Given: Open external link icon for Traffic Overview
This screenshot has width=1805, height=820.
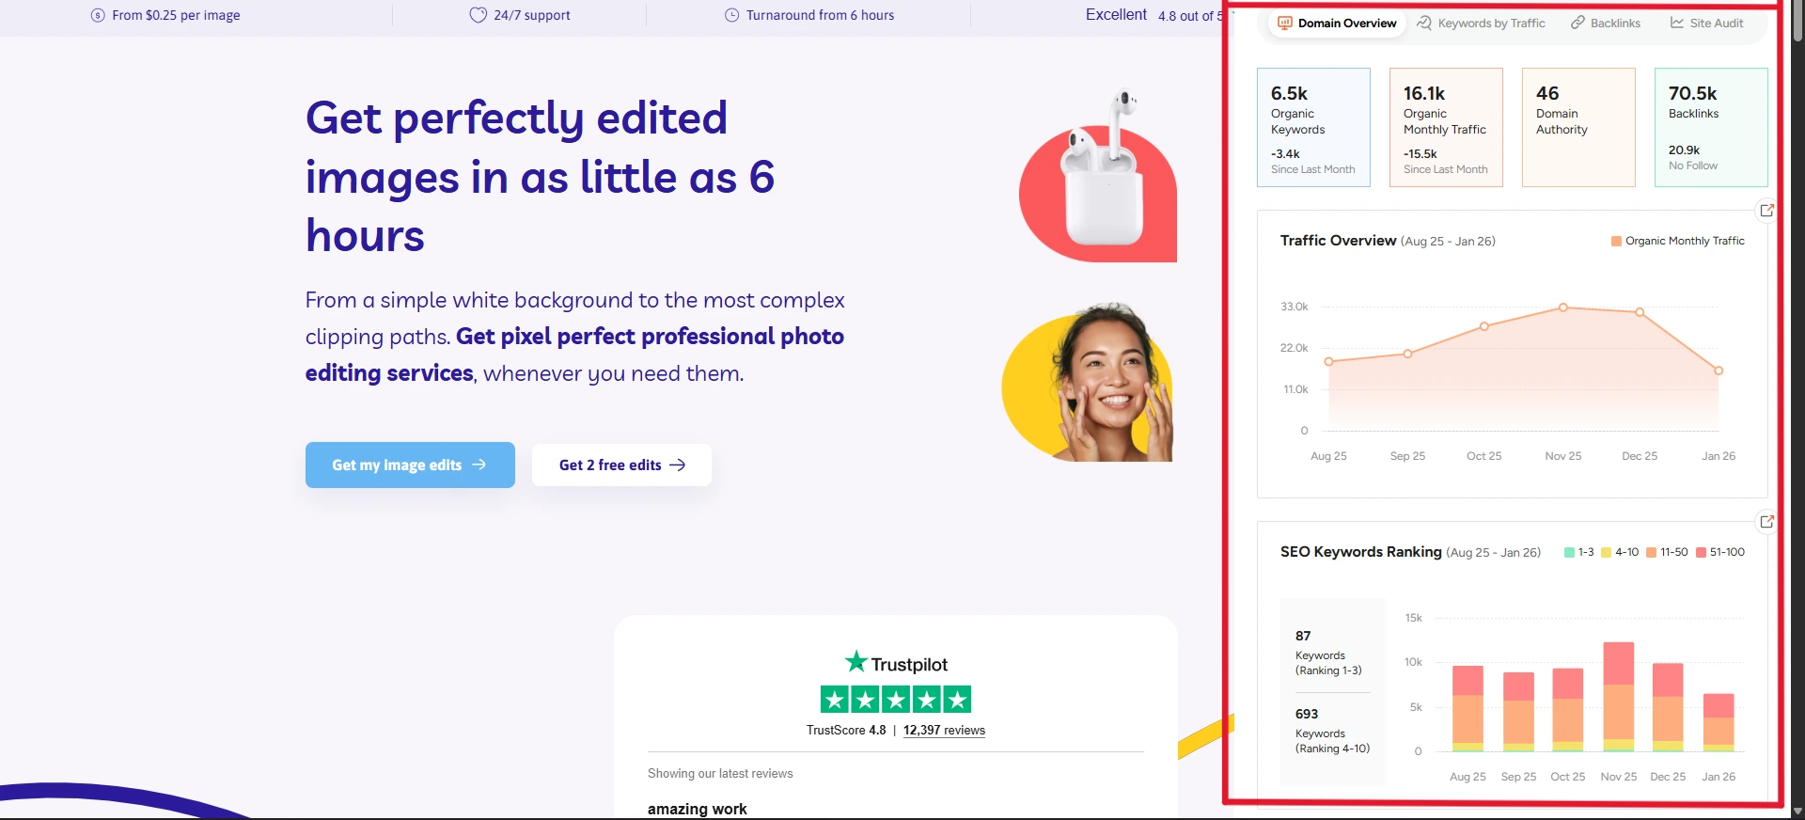Looking at the screenshot, I should pyautogui.click(x=1766, y=211).
